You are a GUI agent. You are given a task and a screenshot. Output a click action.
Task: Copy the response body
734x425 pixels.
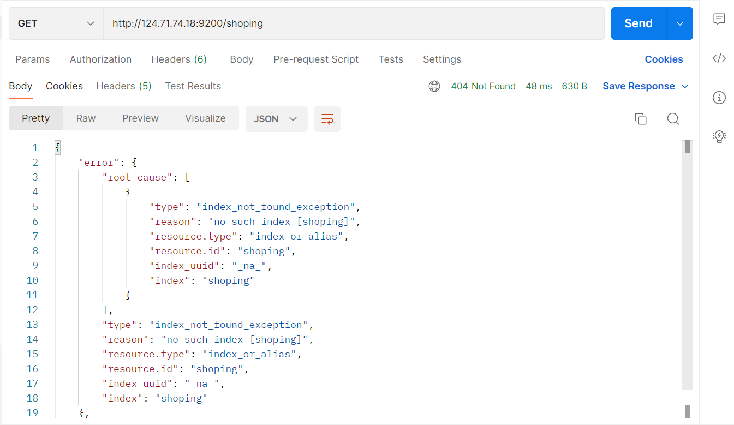click(x=641, y=119)
